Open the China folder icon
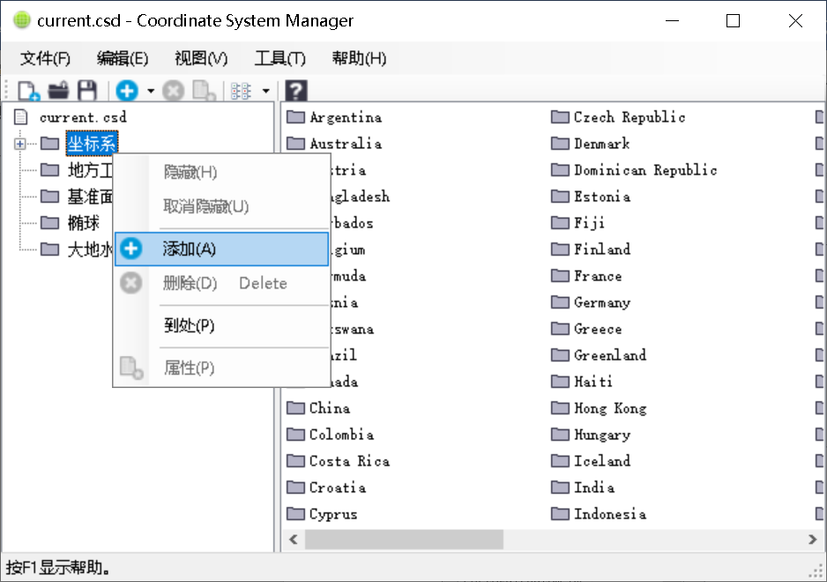Viewport: 827px width, 582px height. [295, 408]
